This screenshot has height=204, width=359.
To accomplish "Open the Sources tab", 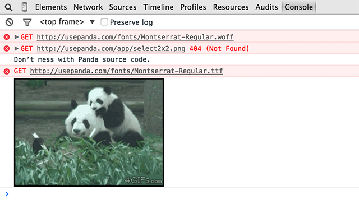I will pos(123,7).
